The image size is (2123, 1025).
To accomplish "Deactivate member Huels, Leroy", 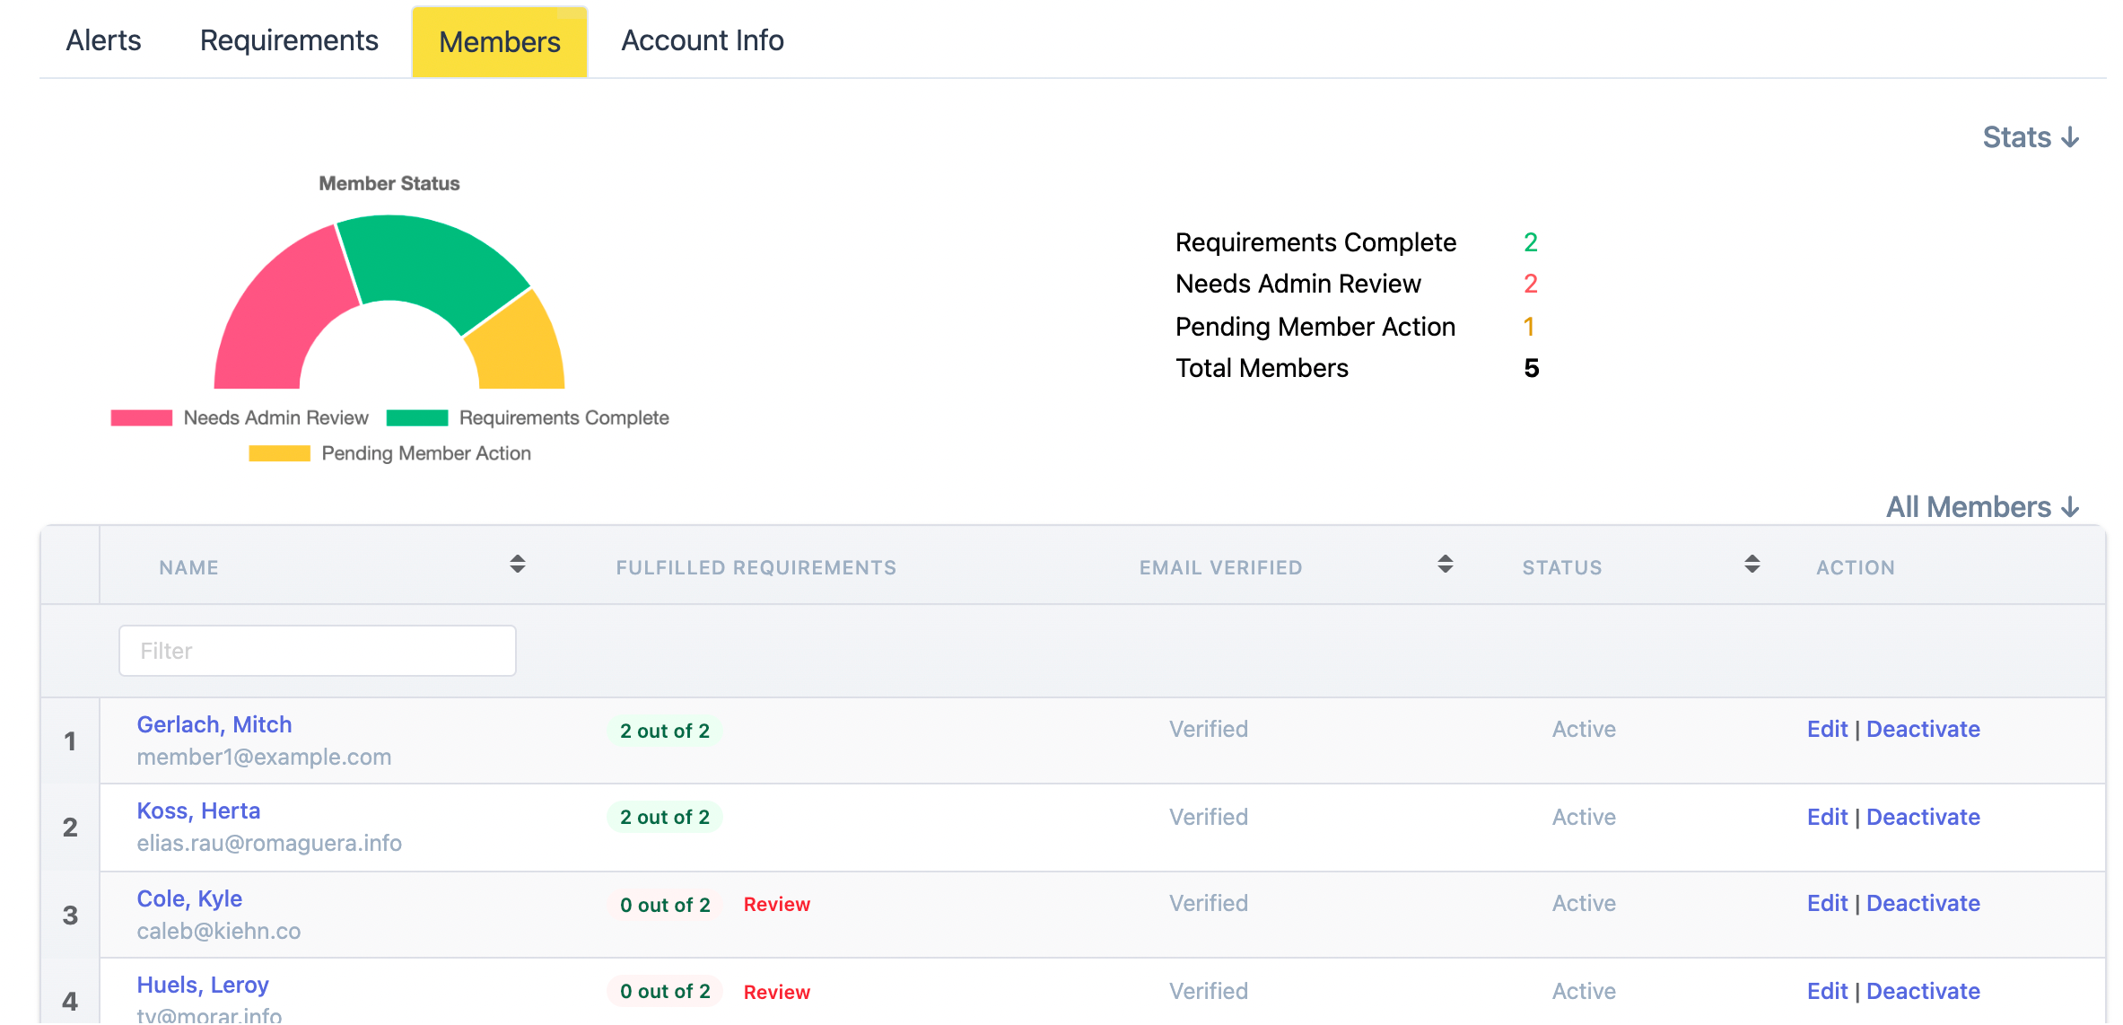I will pos(1923,991).
